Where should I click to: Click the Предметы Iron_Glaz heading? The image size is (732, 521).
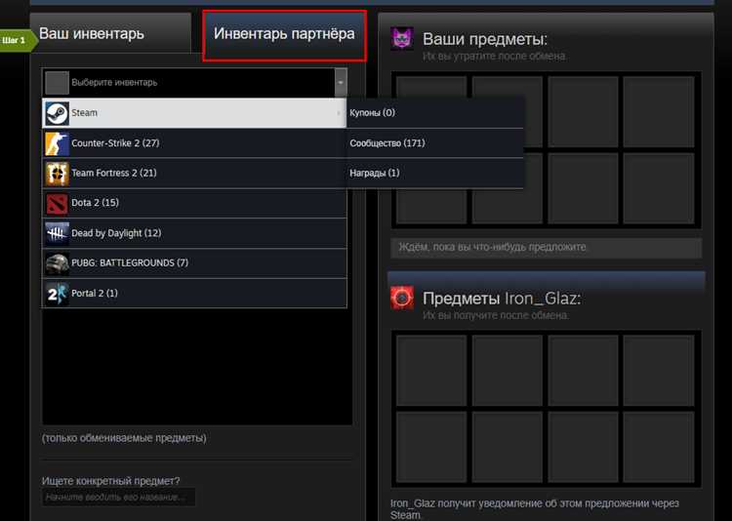(x=502, y=299)
